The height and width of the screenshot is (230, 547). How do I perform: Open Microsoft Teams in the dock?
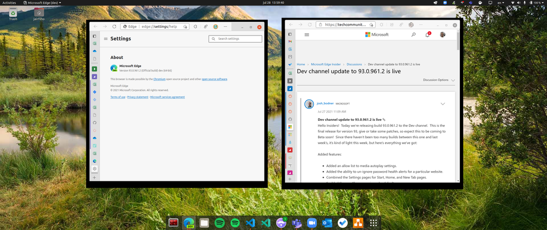click(297, 223)
